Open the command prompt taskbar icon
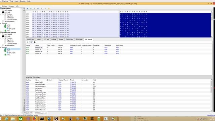215x121 pixels. [x=42, y=119]
